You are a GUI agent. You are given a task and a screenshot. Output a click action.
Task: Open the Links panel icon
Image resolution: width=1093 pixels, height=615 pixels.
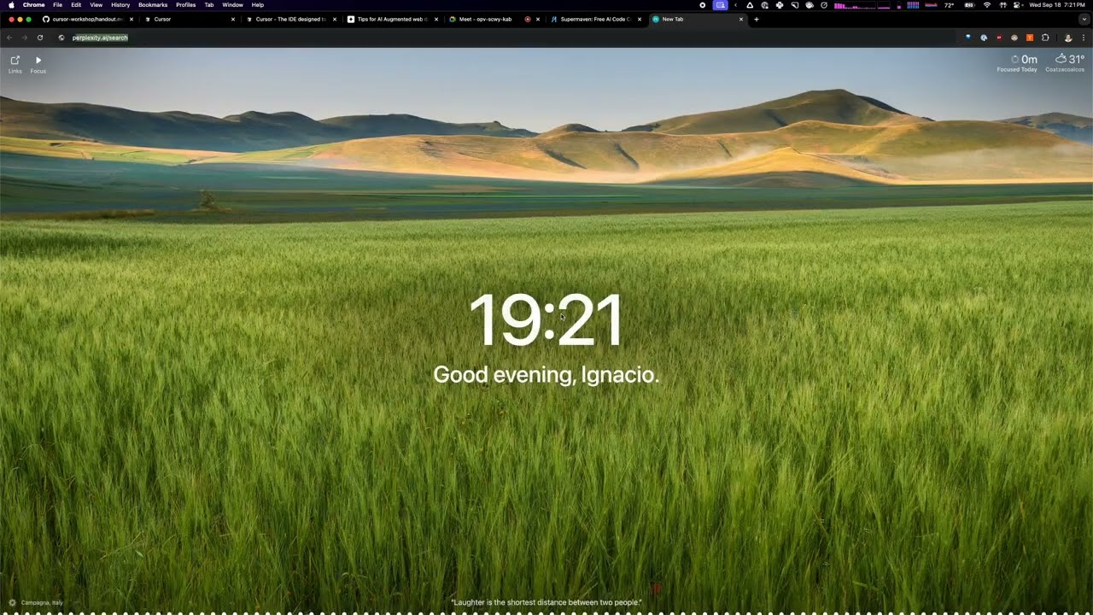[x=15, y=61]
